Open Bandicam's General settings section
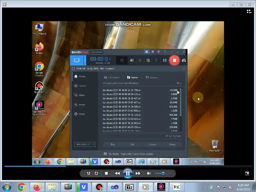Image resolution: width=256 pixels, height=192 pixels. 80,86
